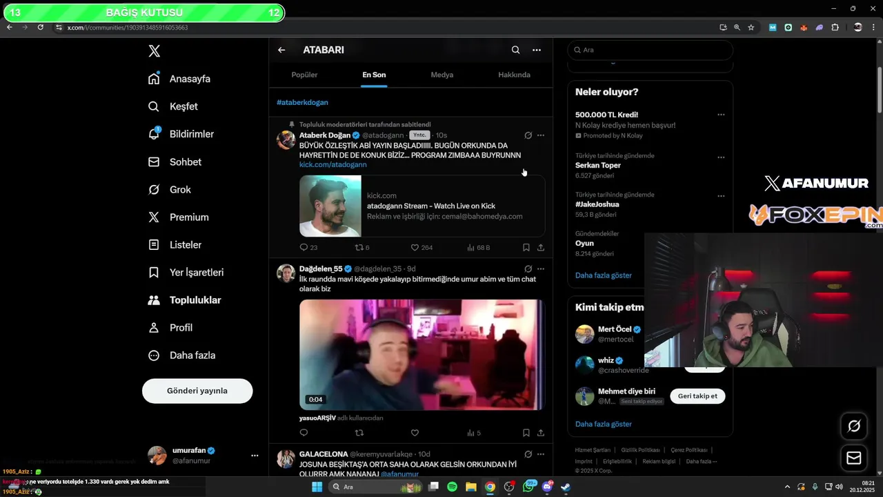This screenshot has width=883, height=497.
Task: Open more menu on Ataberk Doğan post
Action: tap(541, 135)
